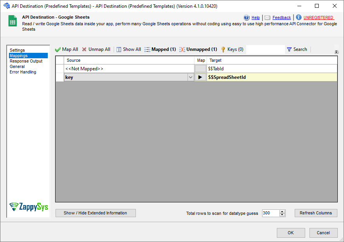The image size is (344, 242).
Task: Open the Help link
Action: [255, 17]
